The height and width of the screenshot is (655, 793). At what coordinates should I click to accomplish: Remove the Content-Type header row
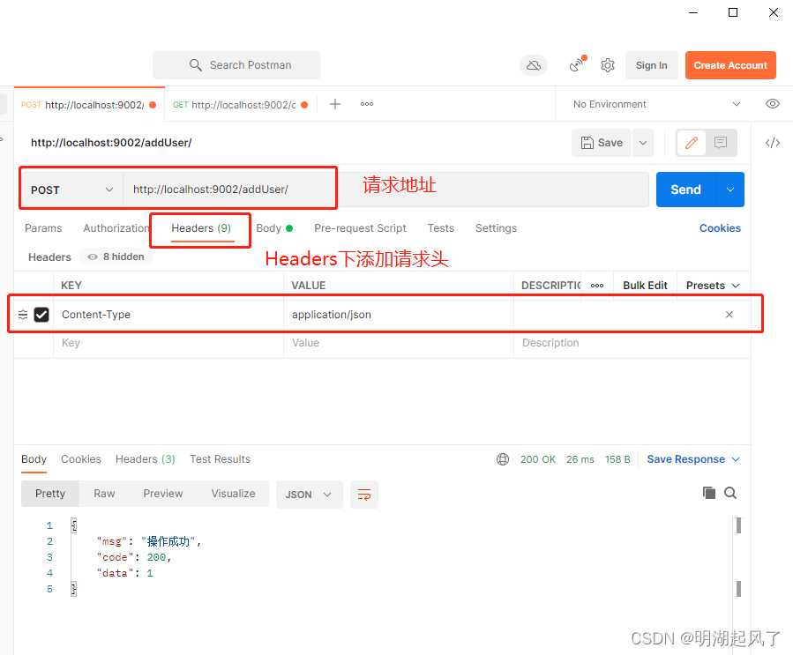tap(729, 315)
